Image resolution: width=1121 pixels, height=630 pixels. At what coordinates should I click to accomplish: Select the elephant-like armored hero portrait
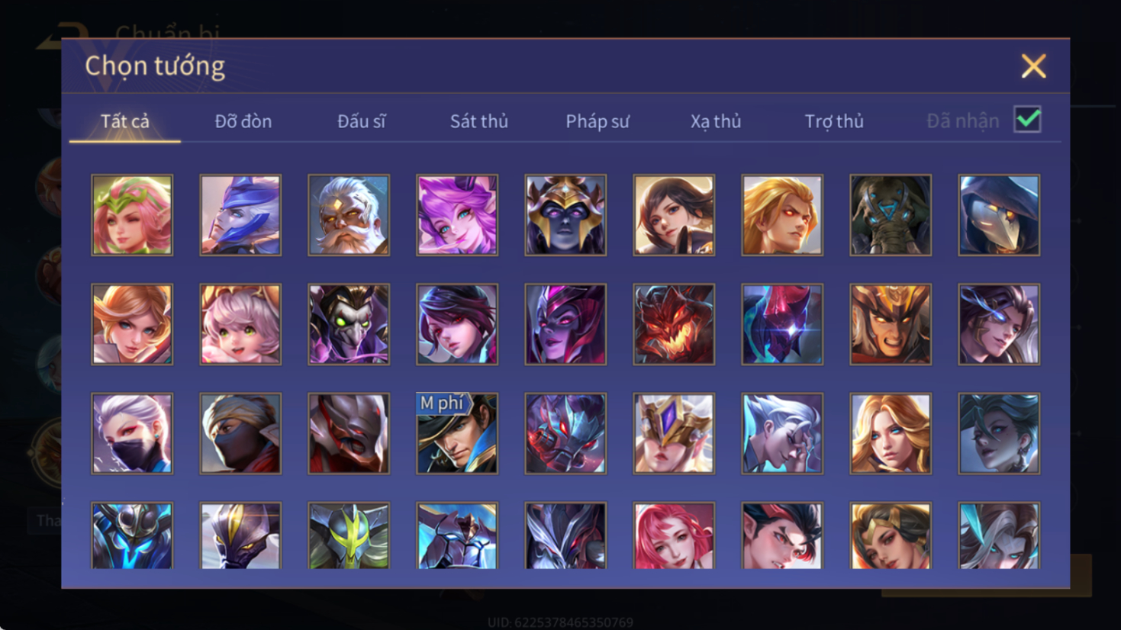click(891, 215)
